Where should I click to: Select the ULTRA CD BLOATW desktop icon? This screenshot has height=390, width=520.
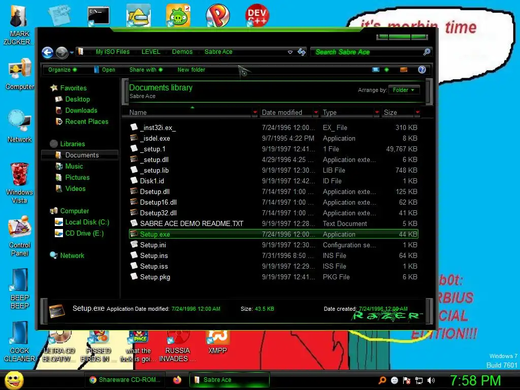point(59,346)
